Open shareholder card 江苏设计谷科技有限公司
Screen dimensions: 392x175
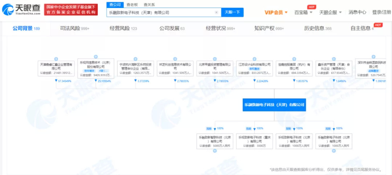254,69
